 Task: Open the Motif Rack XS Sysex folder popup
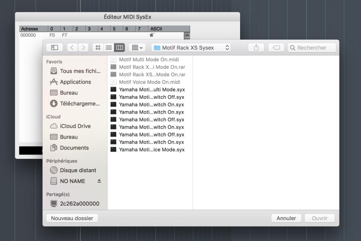click(x=191, y=48)
